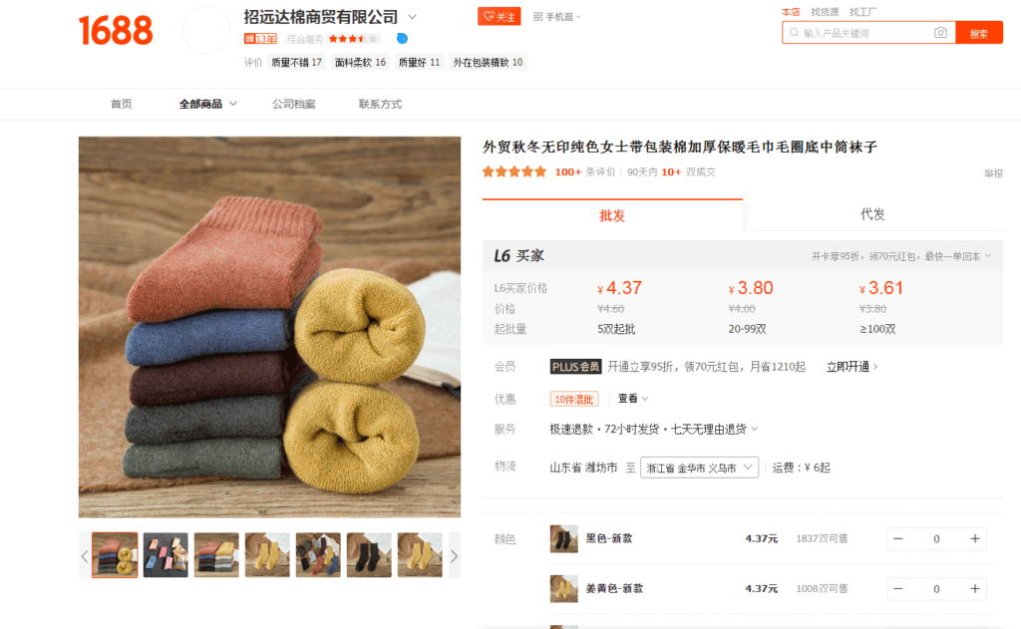Click the camera image search icon
The image size is (1021, 629).
pos(940,33)
